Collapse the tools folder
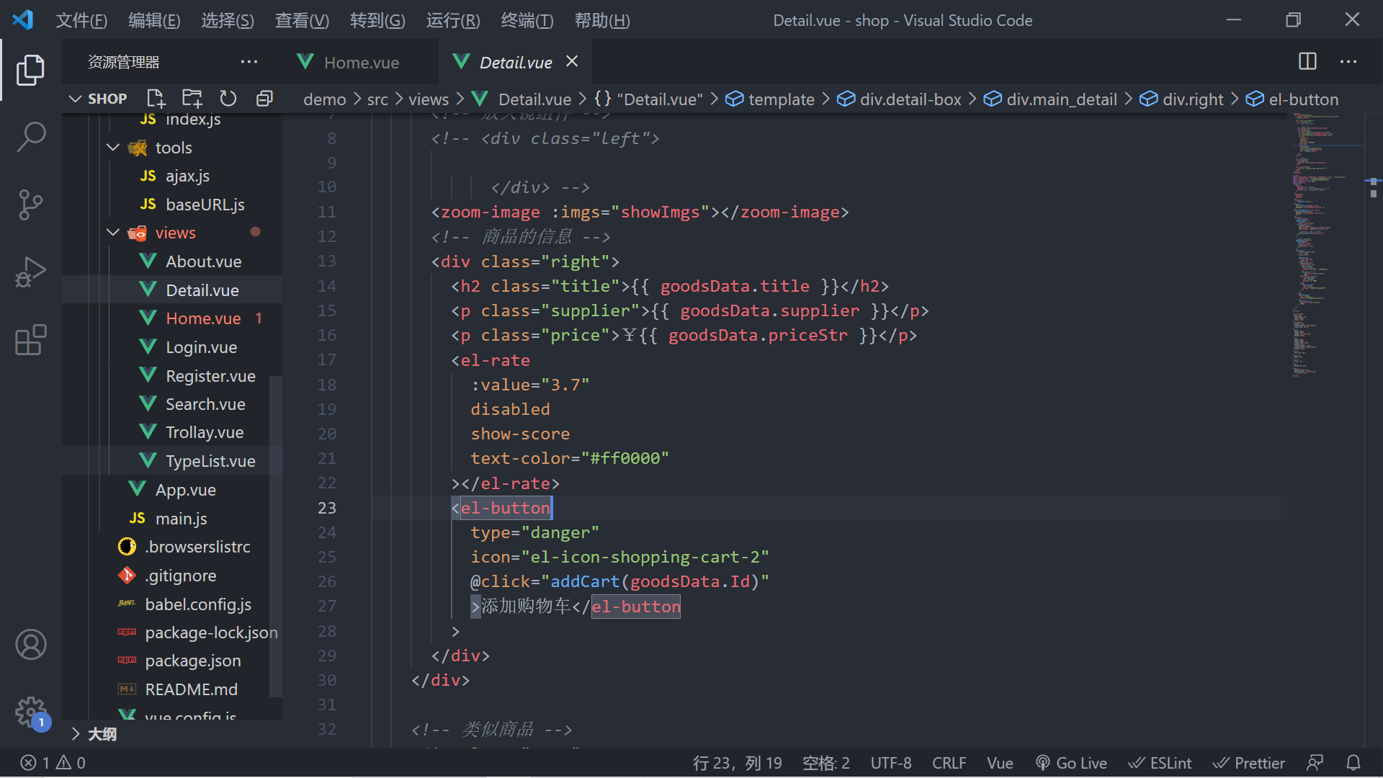 [x=113, y=148]
